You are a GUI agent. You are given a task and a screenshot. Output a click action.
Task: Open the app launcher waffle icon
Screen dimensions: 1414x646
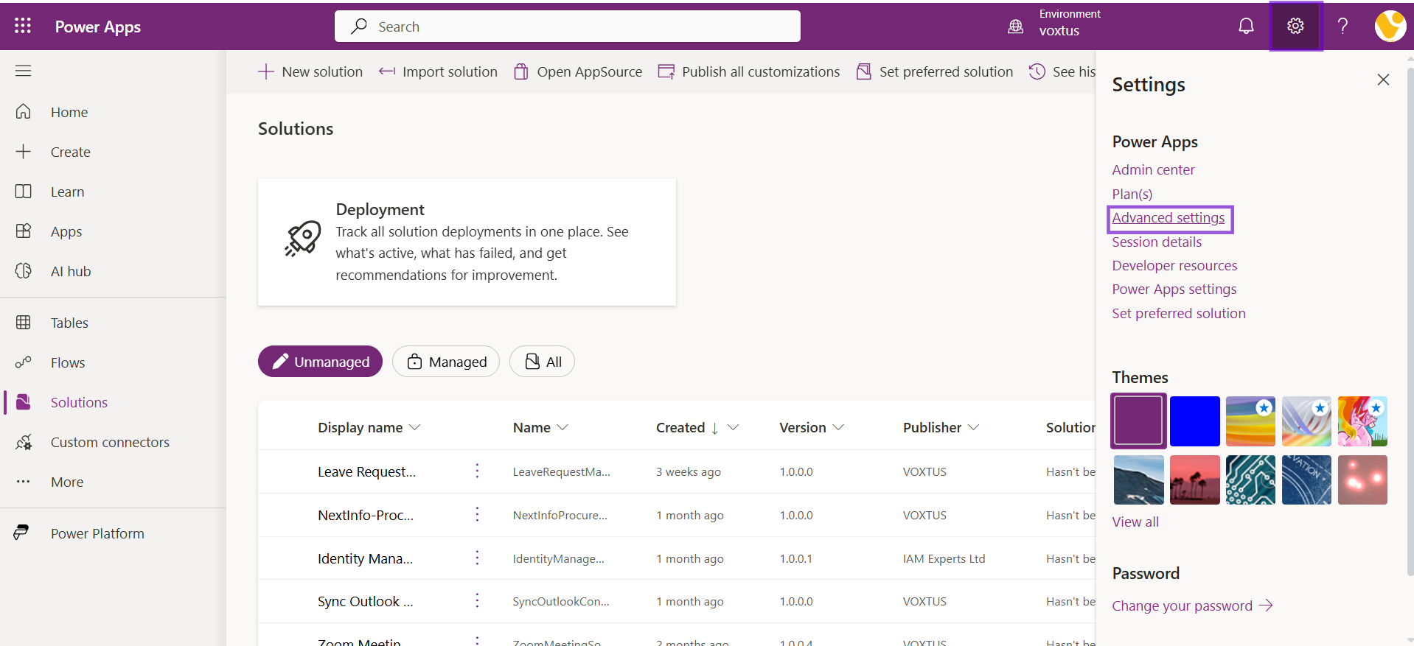[x=23, y=26]
